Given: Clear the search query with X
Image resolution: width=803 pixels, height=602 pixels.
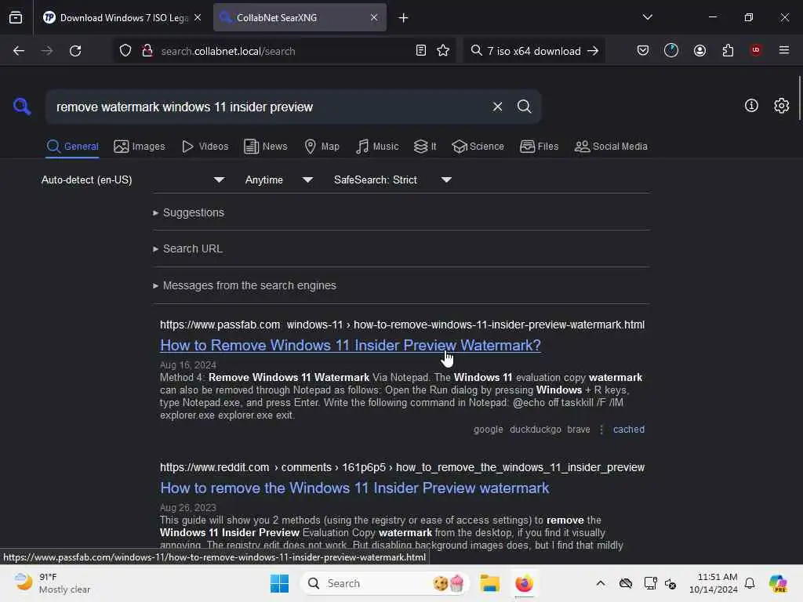Looking at the screenshot, I should tap(497, 107).
